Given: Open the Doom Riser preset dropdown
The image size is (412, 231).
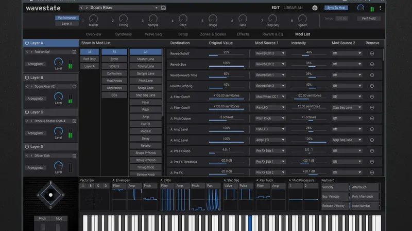Looking at the screenshot, I should click(x=157, y=8).
